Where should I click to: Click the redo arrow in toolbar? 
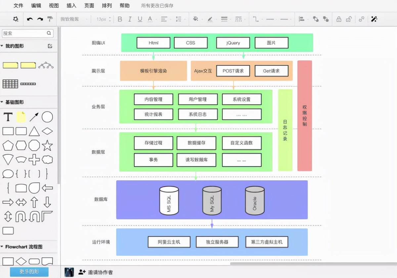click(x=40, y=19)
